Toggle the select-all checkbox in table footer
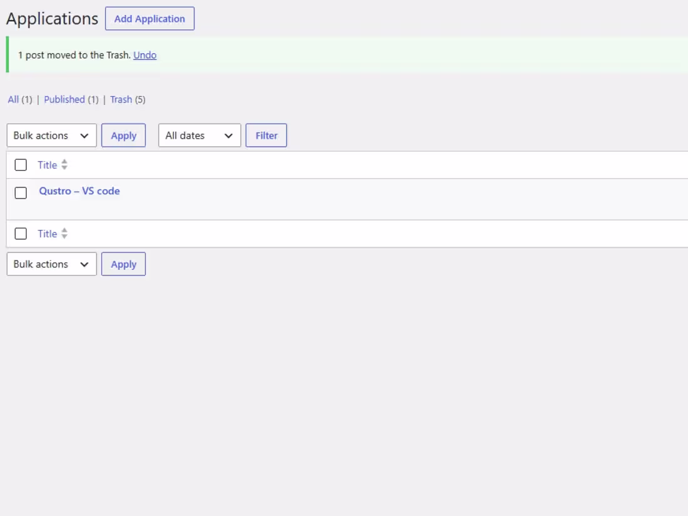 click(x=21, y=234)
